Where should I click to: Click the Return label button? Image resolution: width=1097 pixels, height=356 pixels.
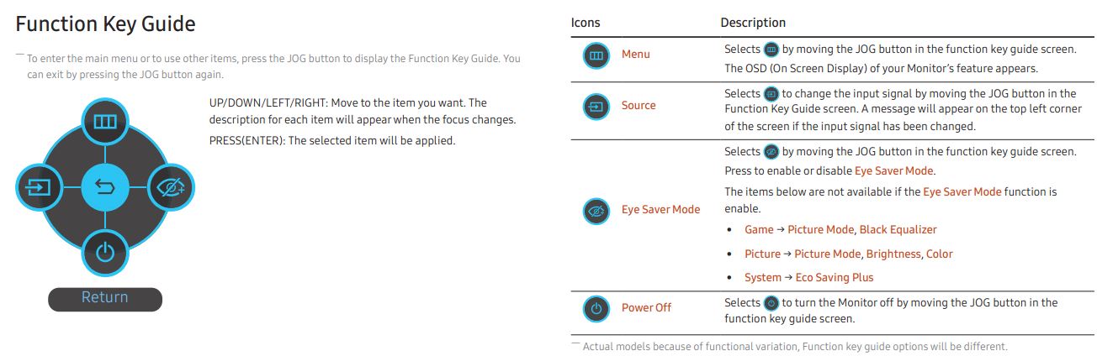coord(105,298)
